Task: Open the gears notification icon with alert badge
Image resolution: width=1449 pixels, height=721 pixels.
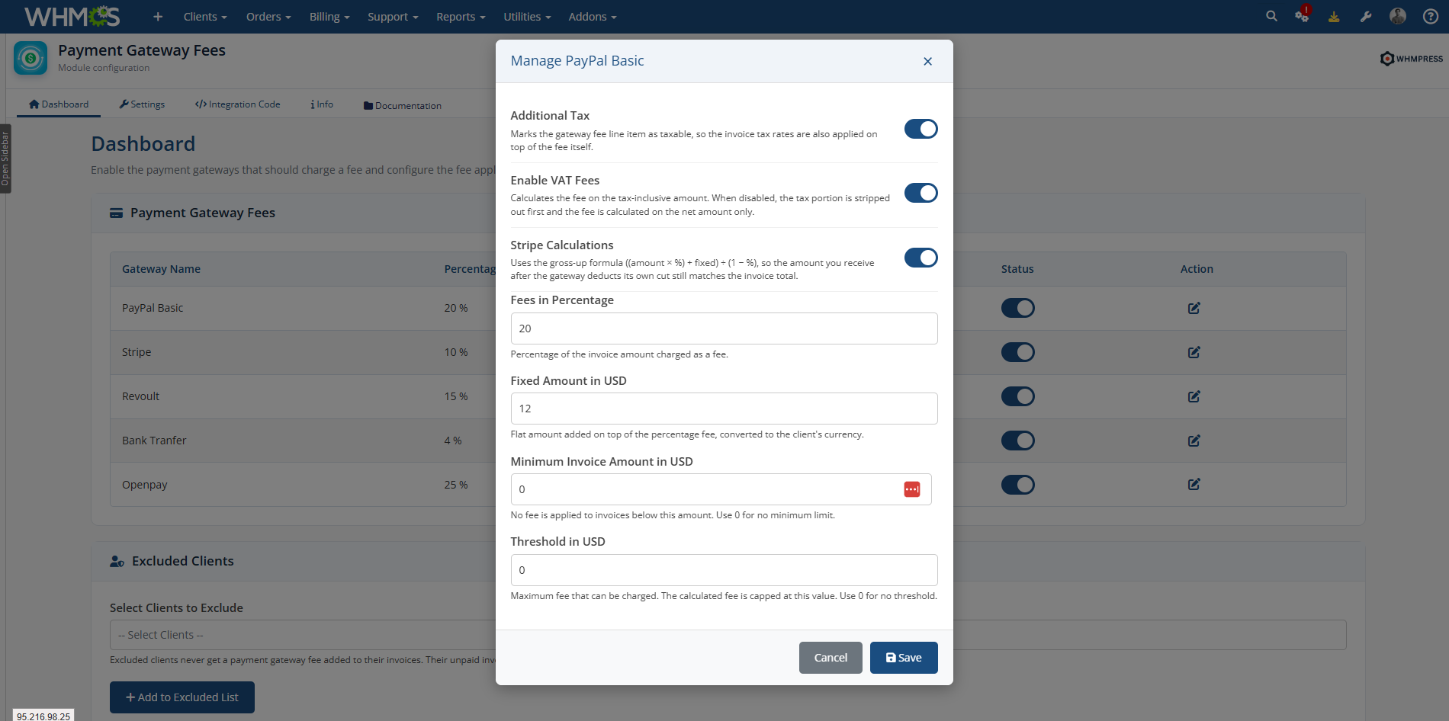Action: (x=1303, y=15)
